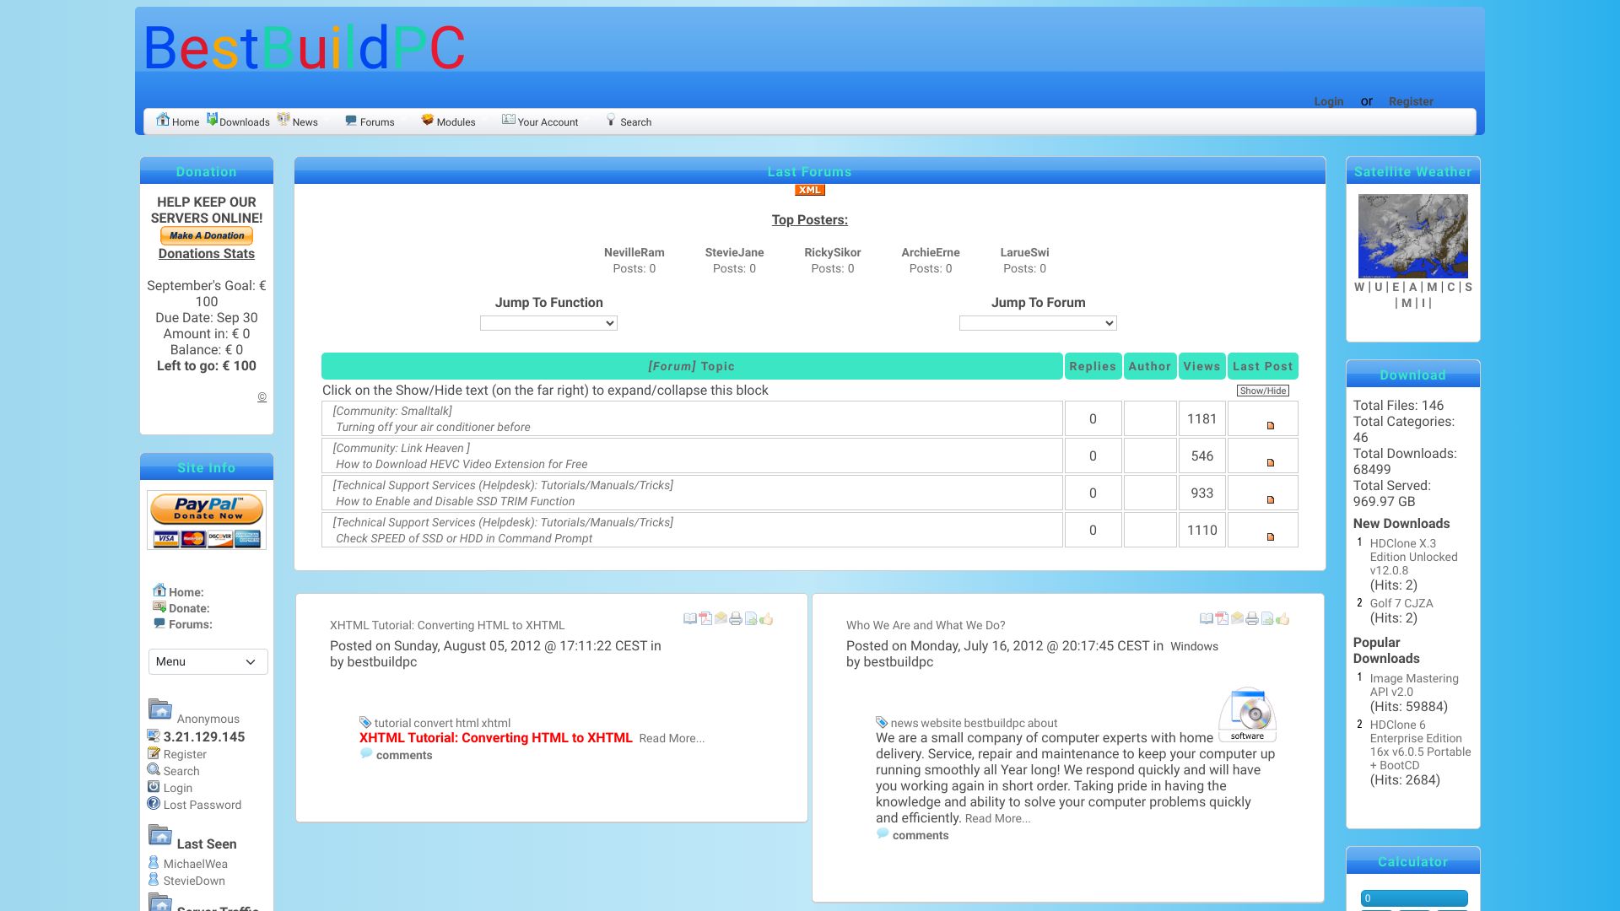This screenshot has height=911, width=1620.
Task: Click the money icon beside Donate: in Site Info
Action: coord(159,606)
